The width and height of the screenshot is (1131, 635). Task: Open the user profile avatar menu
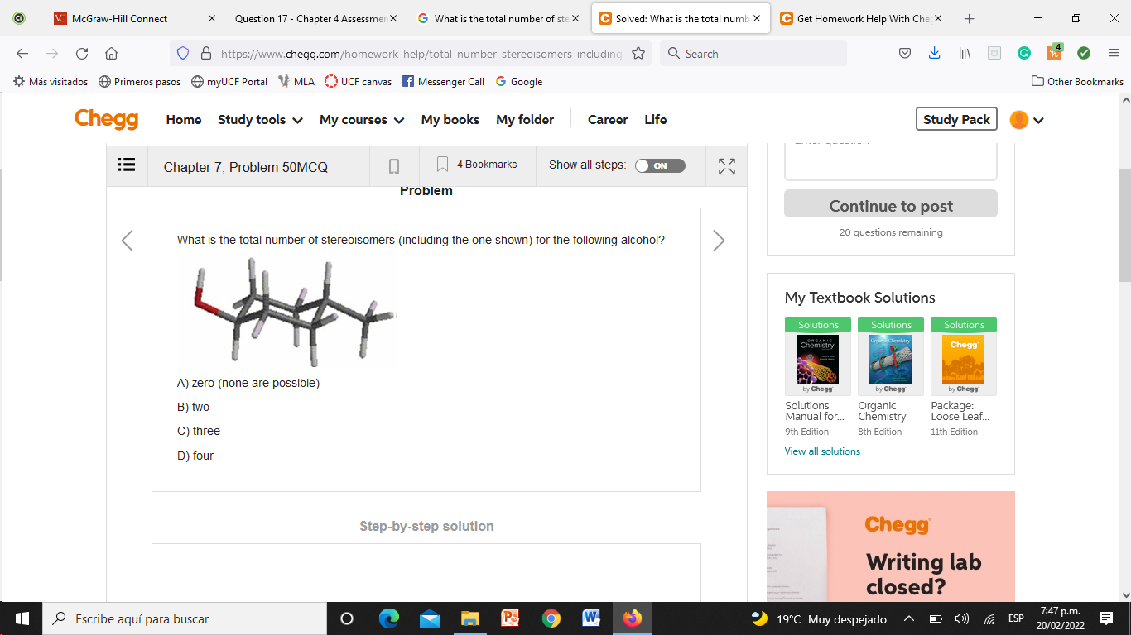pos(1027,120)
